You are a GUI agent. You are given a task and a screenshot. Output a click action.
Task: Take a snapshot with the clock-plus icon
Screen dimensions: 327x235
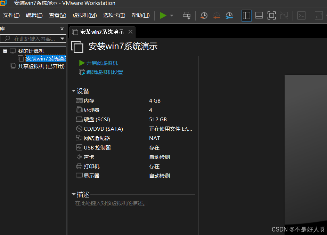tap(204, 15)
